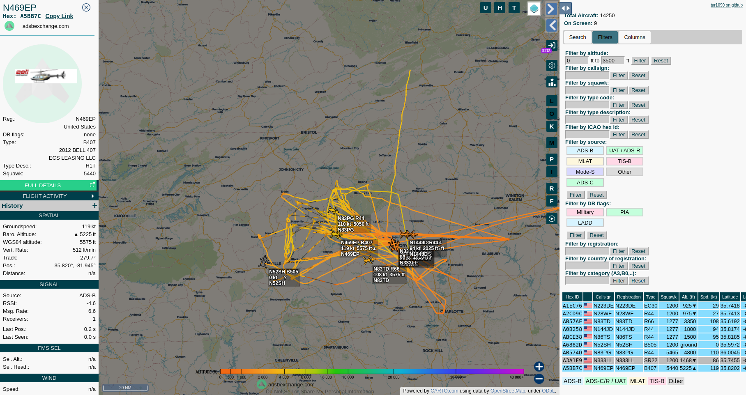The width and height of the screenshot is (746, 395).
Task: Click Filter button for squawk
Action: coord(619,90)
